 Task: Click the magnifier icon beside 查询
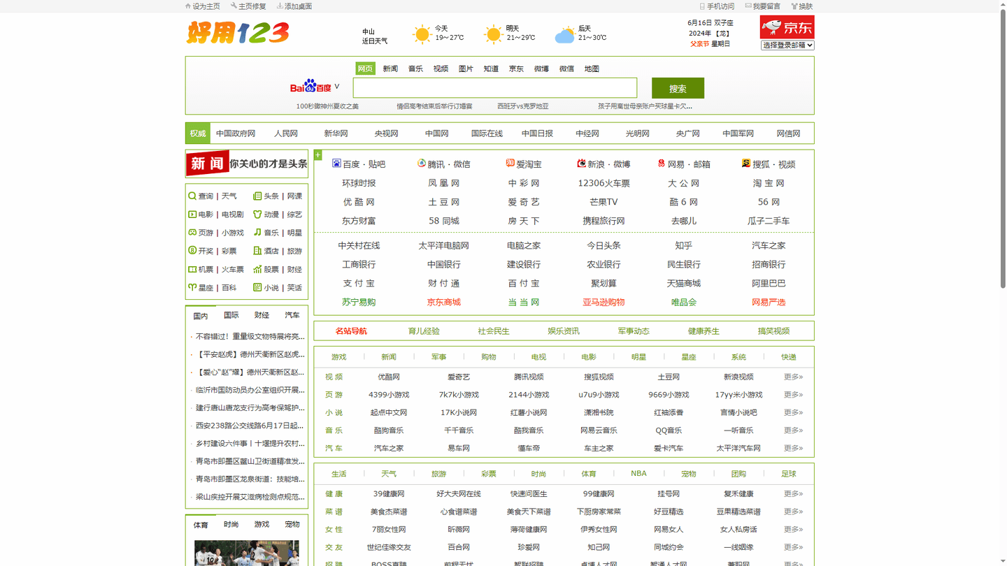(192, 196)
